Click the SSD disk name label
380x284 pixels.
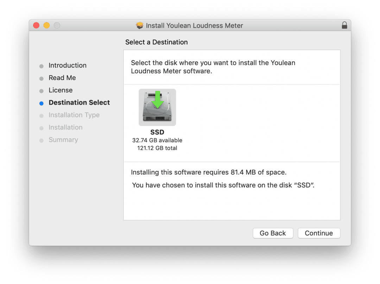tap(157, 132)
